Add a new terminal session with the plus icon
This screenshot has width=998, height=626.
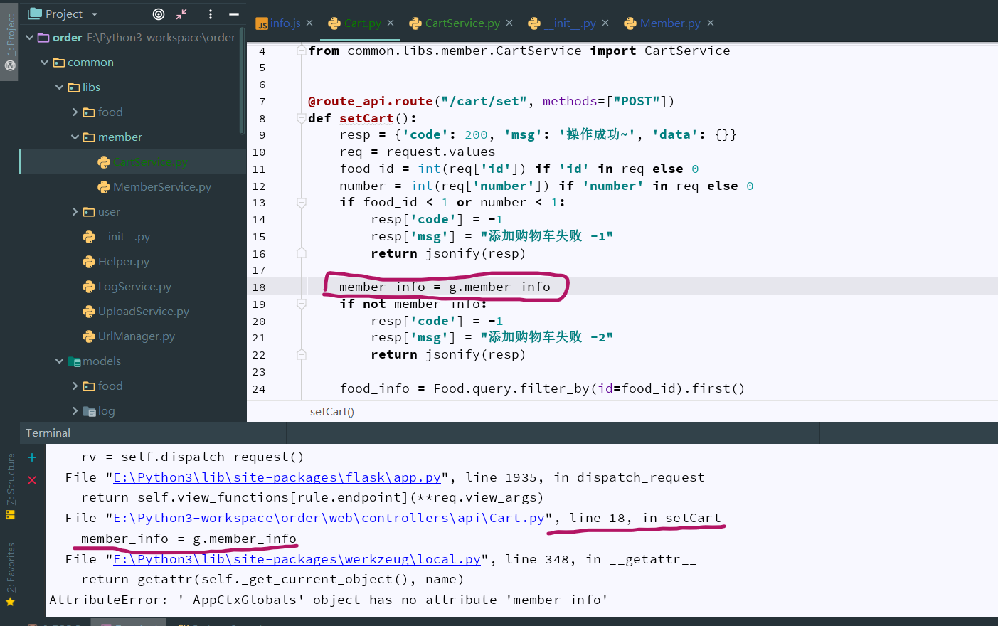tap(32, 457)
